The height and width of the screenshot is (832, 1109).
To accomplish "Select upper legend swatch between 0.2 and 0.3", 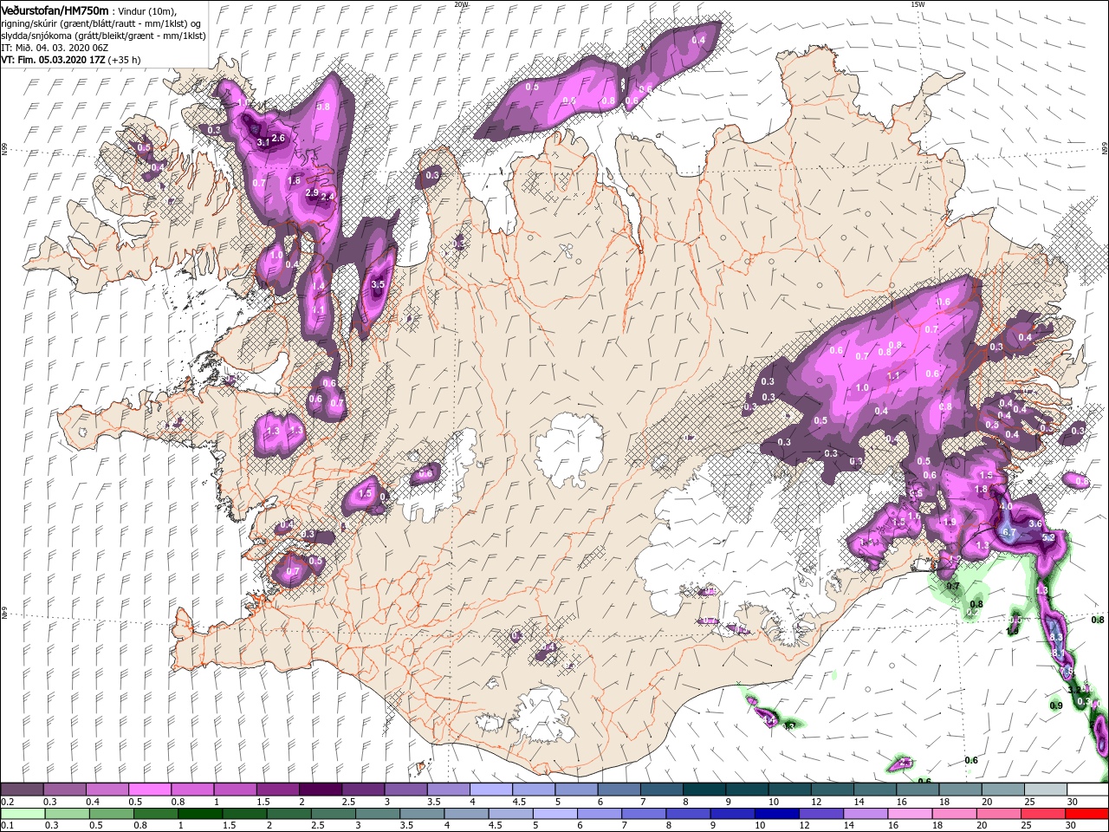I will pos(22,790).
